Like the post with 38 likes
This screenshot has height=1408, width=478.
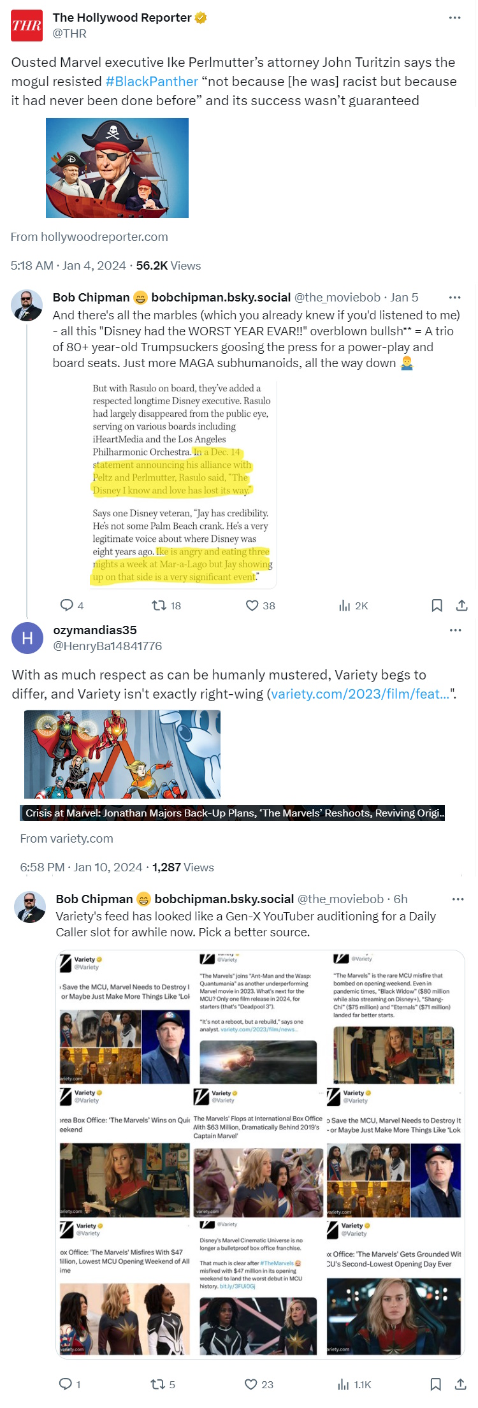(x=252, y=606)
